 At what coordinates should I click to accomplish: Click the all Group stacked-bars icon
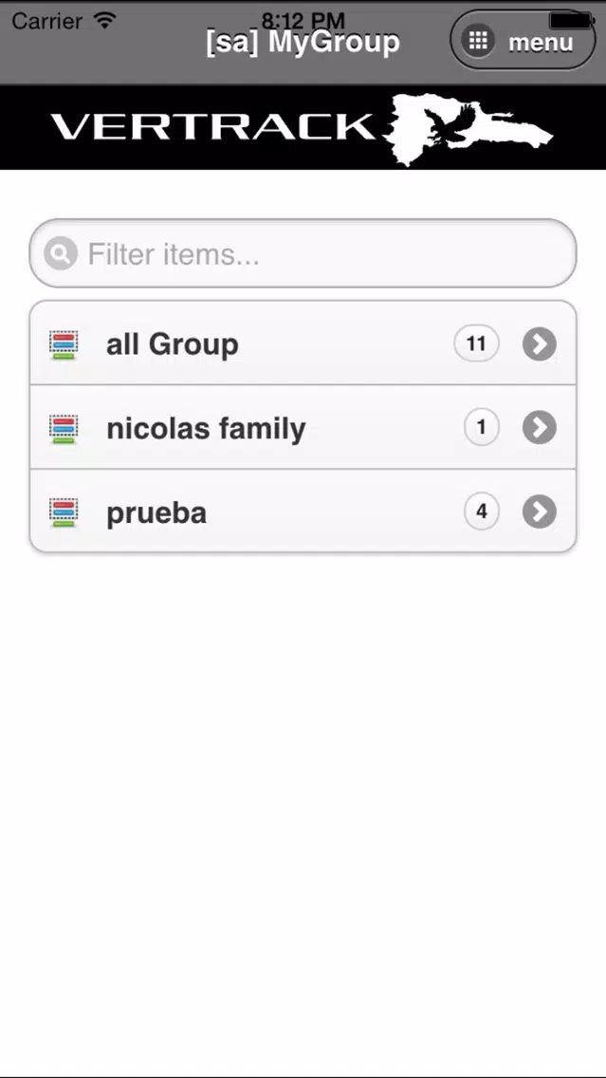(64, 344)
